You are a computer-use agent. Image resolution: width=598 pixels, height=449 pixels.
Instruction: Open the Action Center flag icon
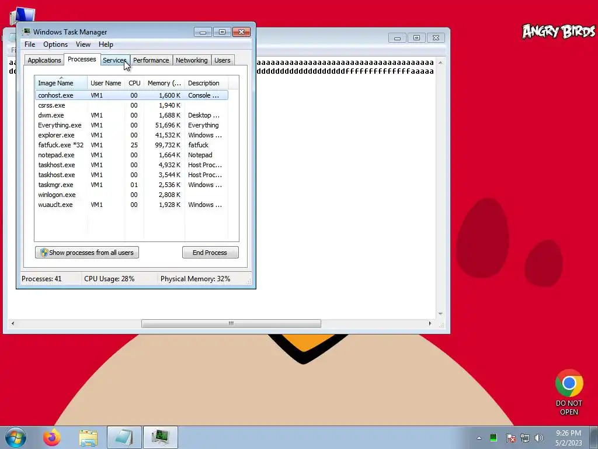510,438
